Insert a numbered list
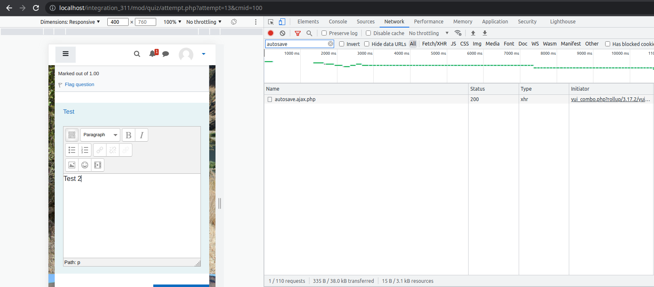Screen dimensions: 654x287 click(x=85, y=150)
